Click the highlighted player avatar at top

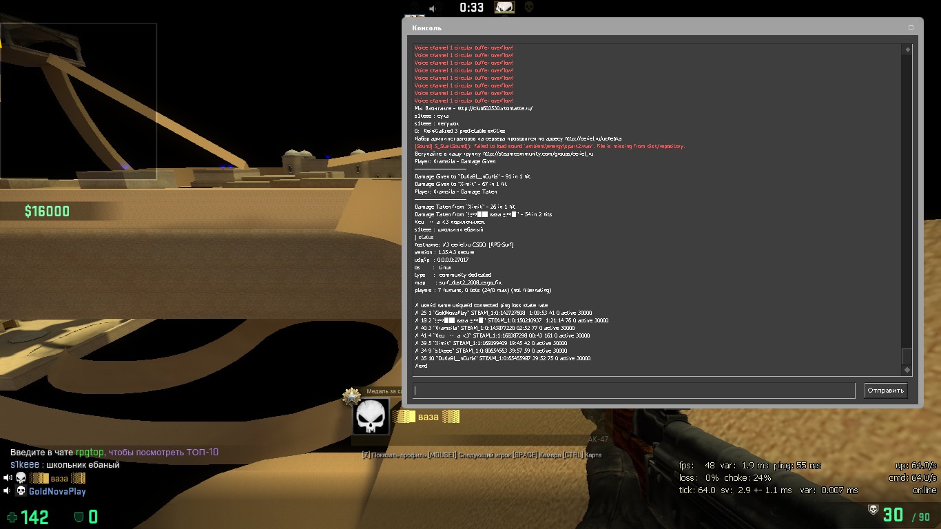tap(504, 8)
